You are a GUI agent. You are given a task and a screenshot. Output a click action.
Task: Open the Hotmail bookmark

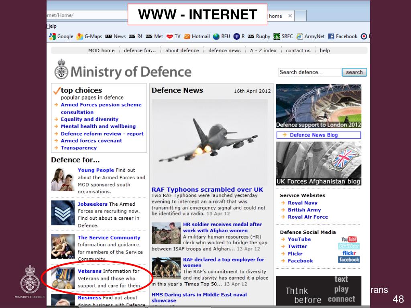197,36
